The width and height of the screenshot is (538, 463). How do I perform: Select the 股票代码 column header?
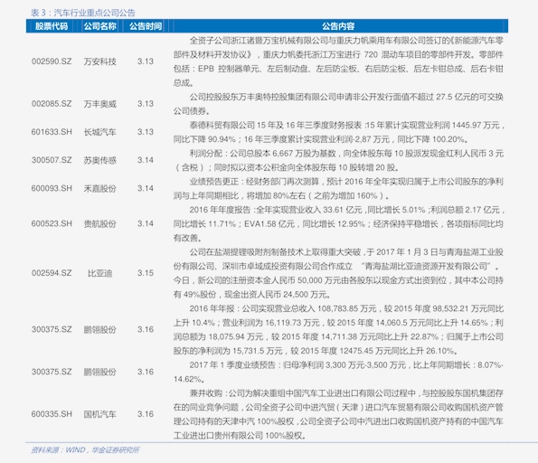[x=52, y=26]
